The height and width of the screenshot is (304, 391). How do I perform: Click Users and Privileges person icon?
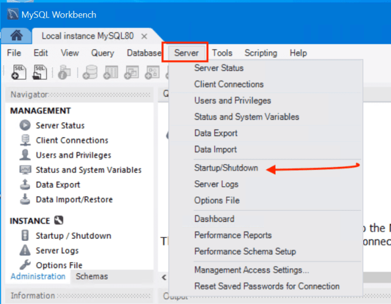coord(25,155)
